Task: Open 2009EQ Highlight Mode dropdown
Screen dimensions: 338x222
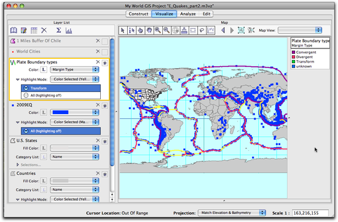Action: [74, 122]
